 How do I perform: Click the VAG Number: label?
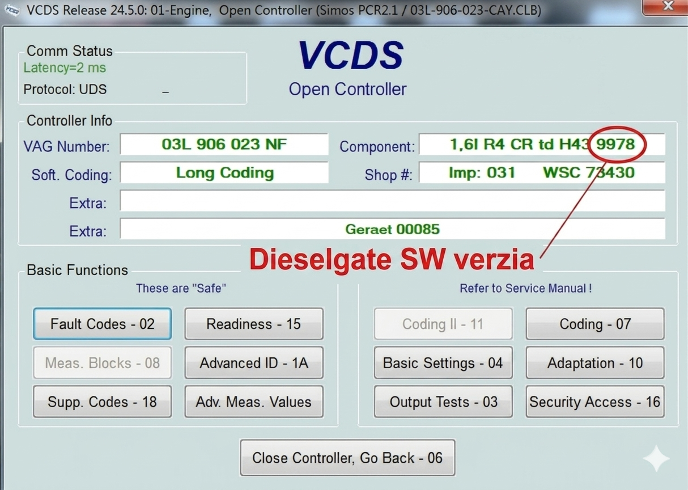point(66,146)
